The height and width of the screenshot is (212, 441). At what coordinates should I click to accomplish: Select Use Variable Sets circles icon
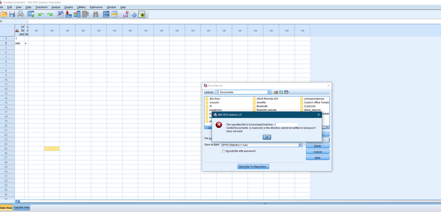pyautogui.click(x=133, y=14)
